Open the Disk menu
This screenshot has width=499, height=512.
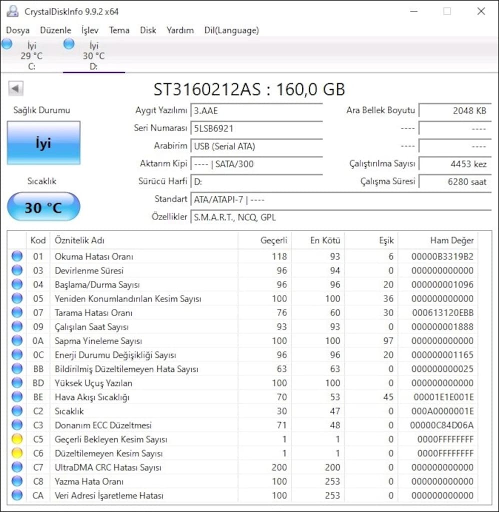click(x=148, y=30)
